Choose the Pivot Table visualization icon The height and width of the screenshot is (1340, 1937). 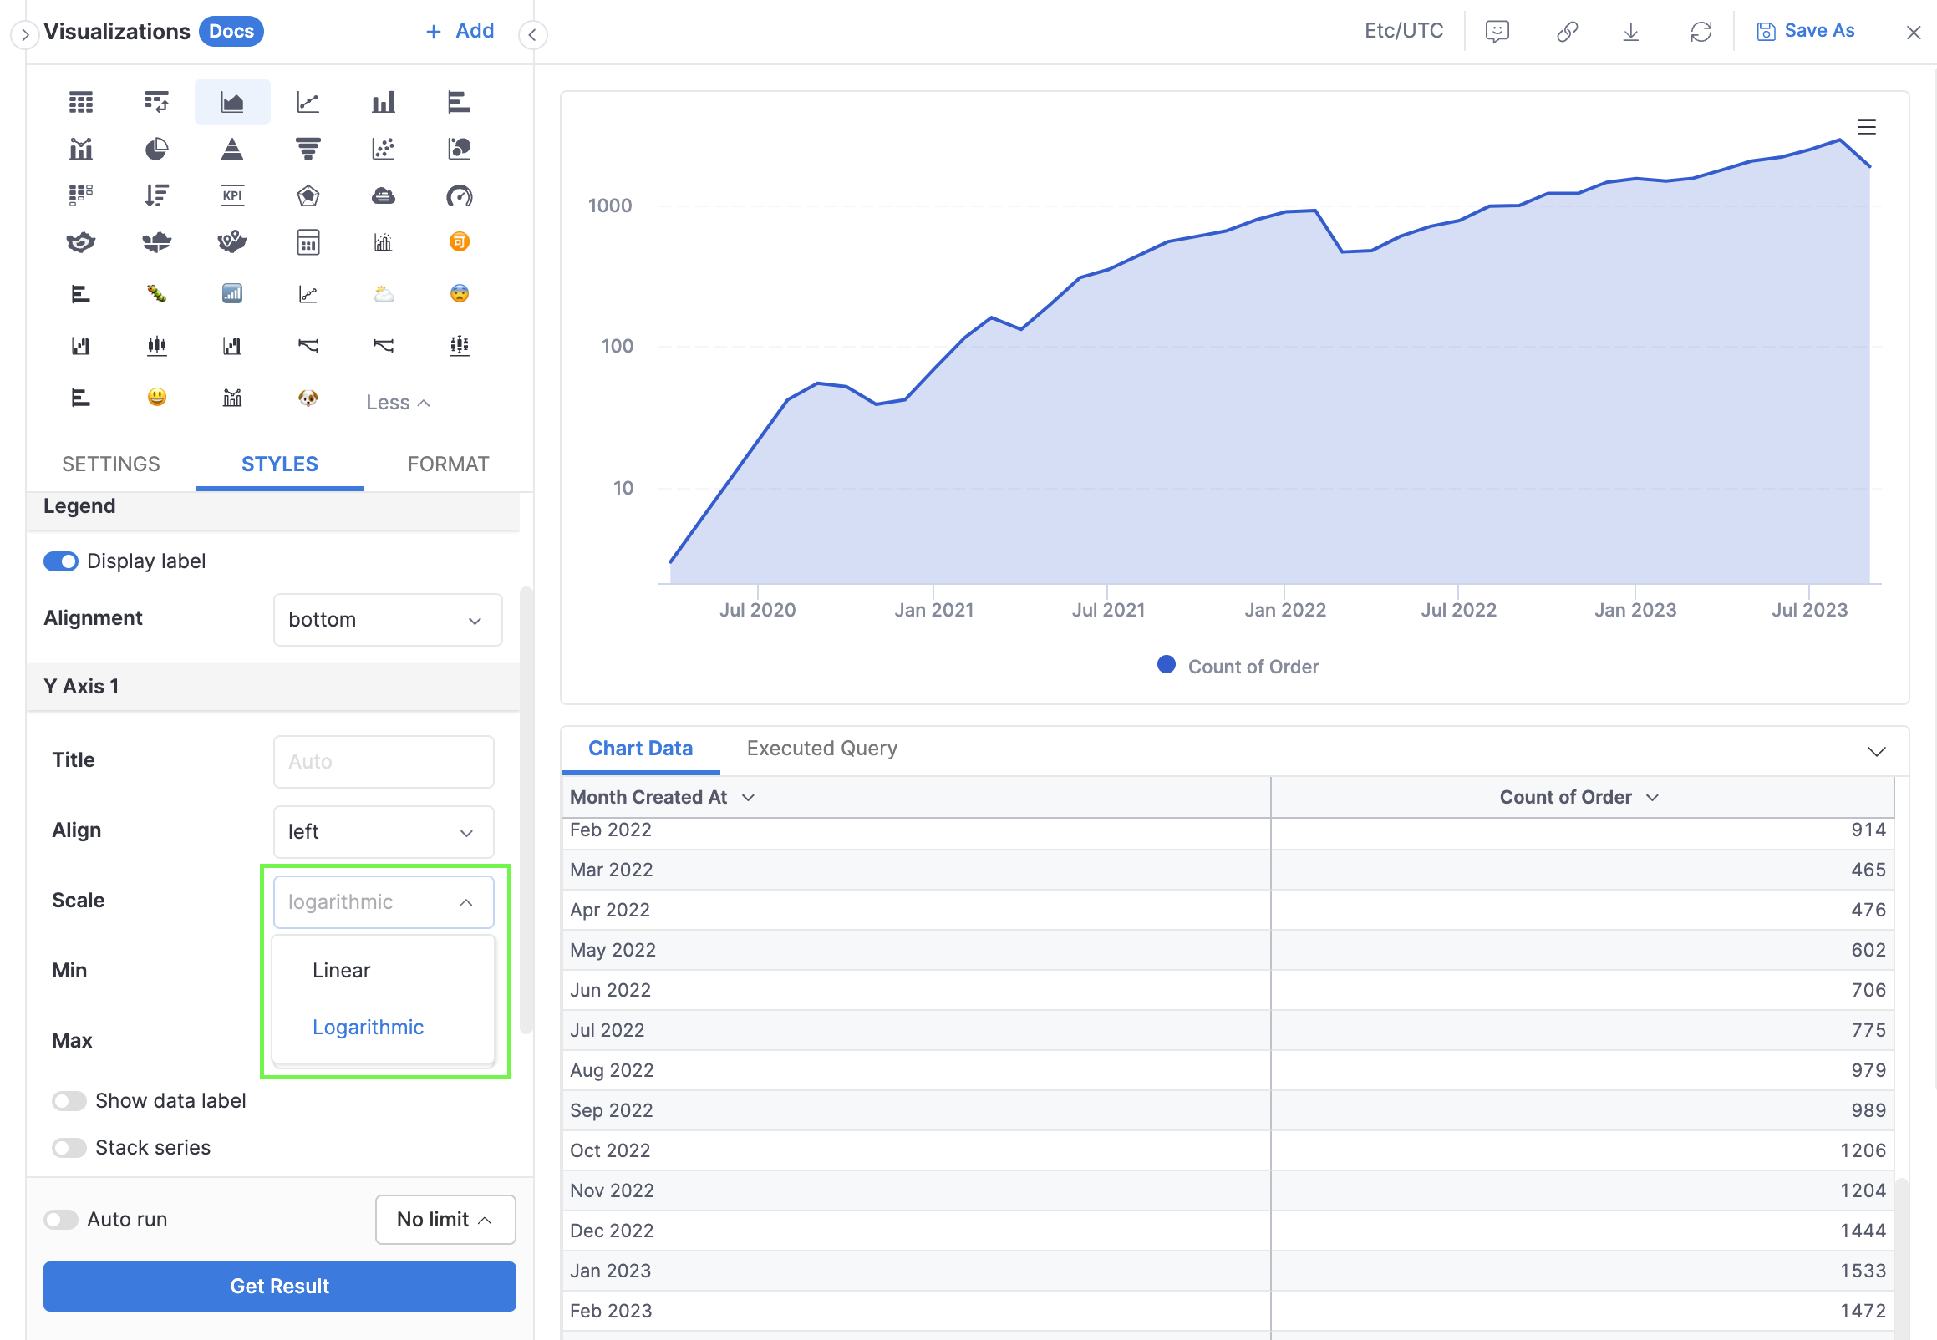(156, 103)
